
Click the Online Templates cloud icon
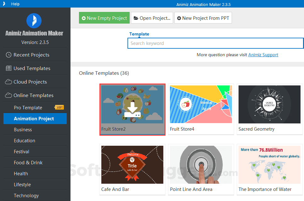coord(8,95)
